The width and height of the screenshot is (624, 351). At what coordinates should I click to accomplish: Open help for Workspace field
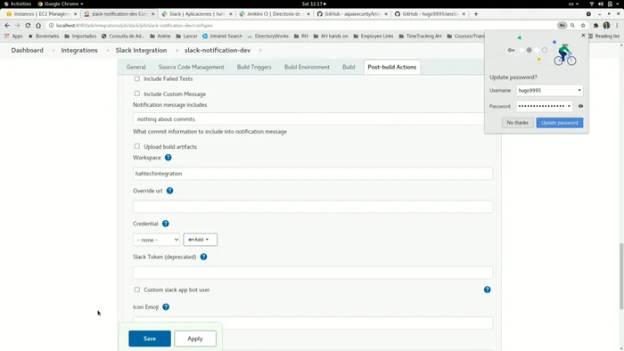coord(168,158)
